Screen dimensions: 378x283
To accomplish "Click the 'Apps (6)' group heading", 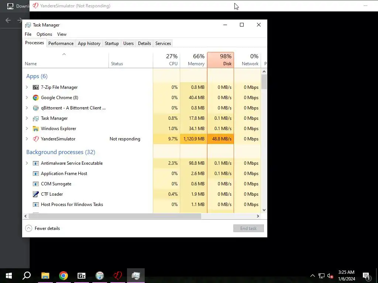I will pyautogui.click(x=37, y=76).
